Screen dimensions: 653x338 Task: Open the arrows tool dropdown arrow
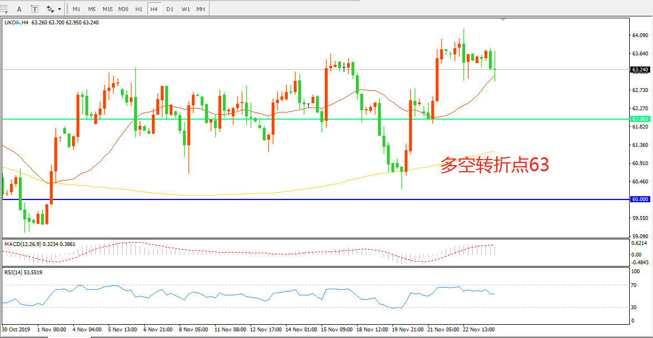point(59,9)
